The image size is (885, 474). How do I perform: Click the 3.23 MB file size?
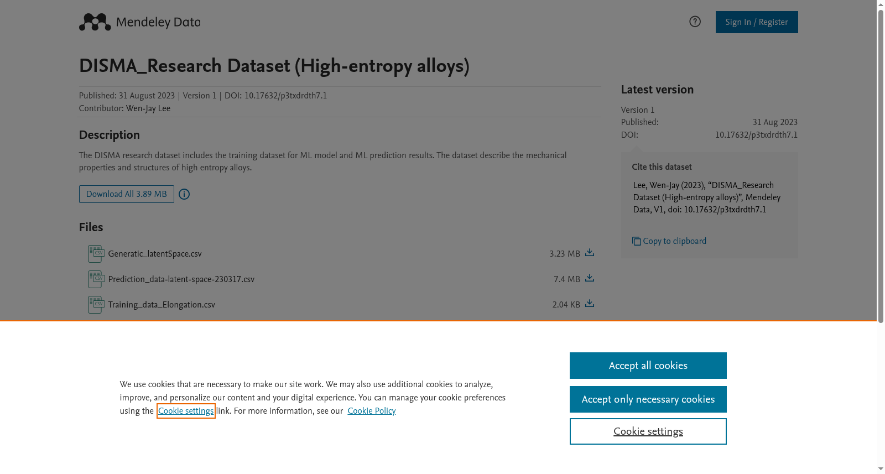pyautogui.click(x=565, y=254)
